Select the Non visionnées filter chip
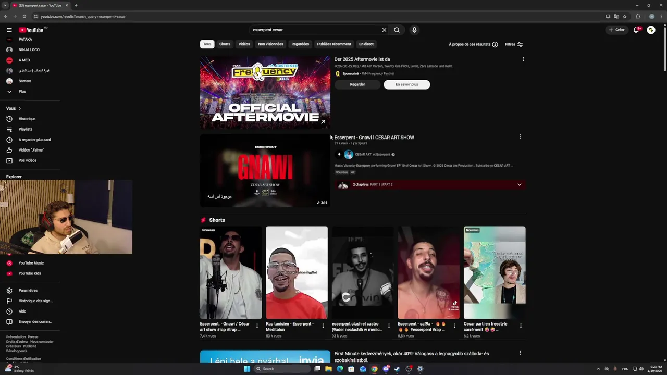667x375 pixels. [x=270, y=44]
